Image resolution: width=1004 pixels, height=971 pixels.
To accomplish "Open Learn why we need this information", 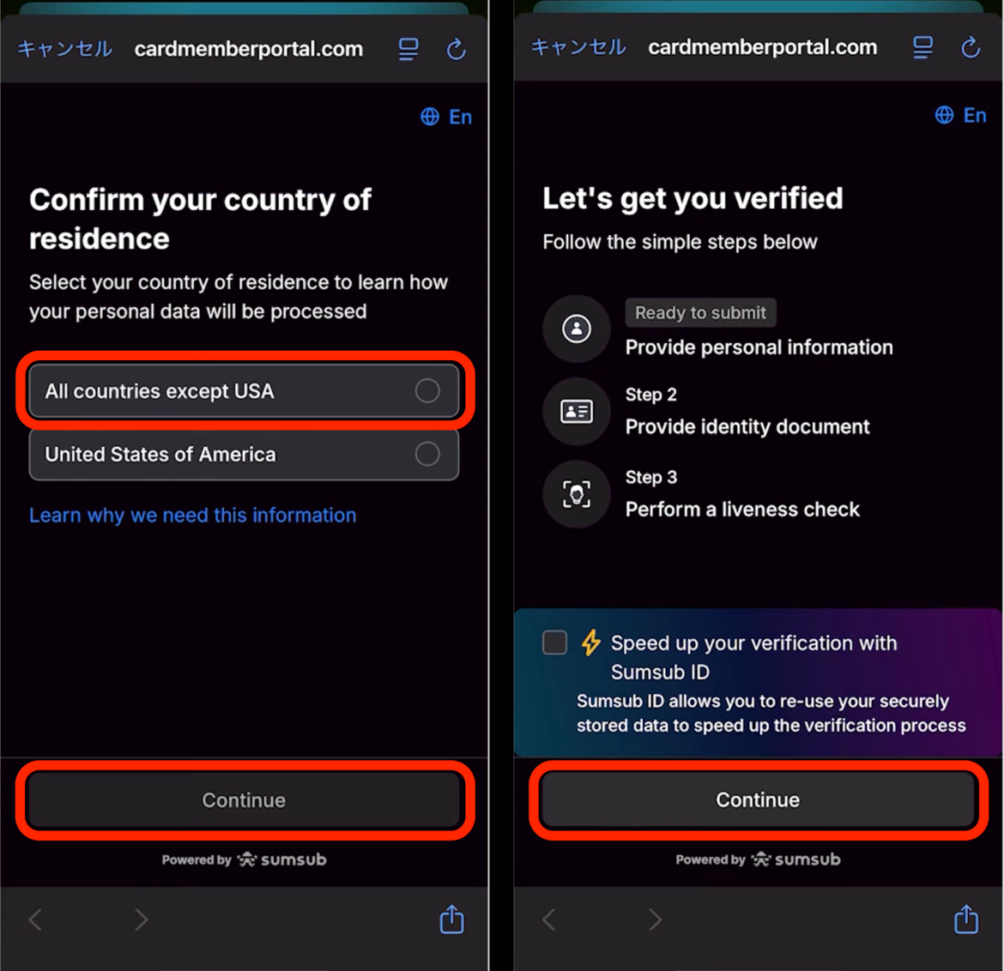I will click(193, 516).
